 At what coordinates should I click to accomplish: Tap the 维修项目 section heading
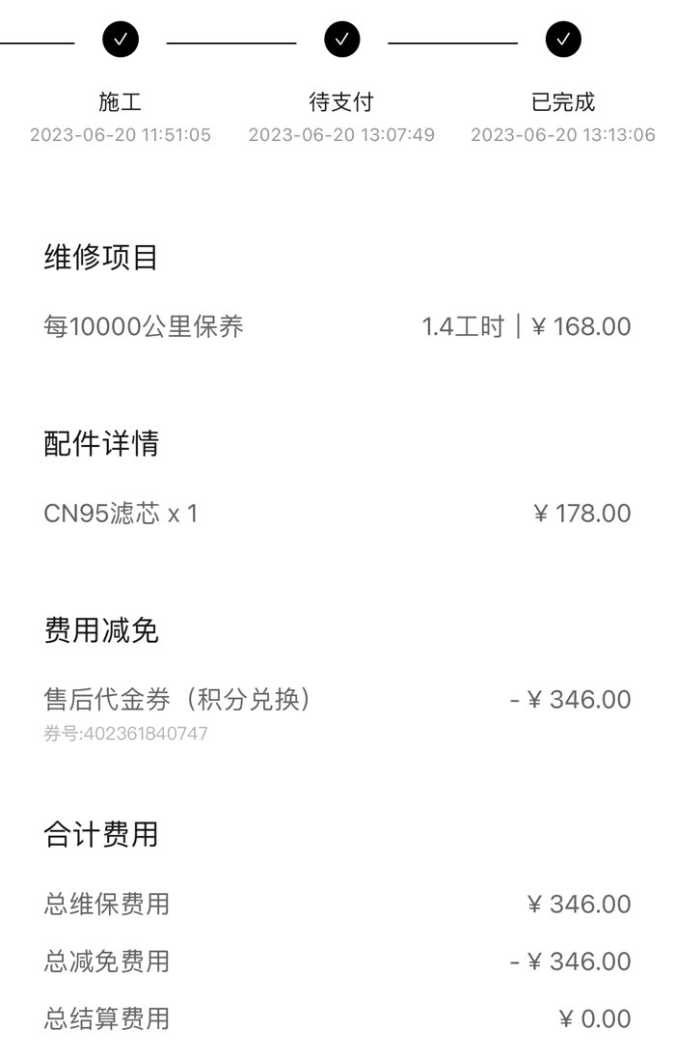[x=101, y=258]
